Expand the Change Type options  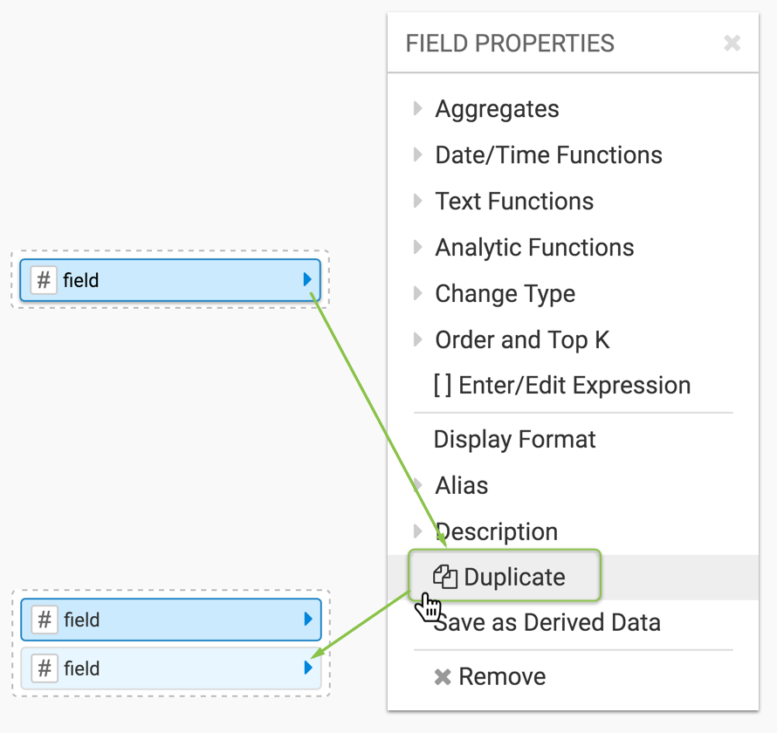(x=505, y=294)
